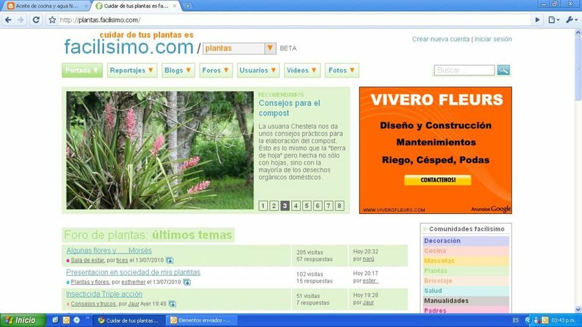Viewport: 582px width, 327px height.
Task: Switch to Cuidar de tus plantas taskbar window
Action: (x=129, y=321)
